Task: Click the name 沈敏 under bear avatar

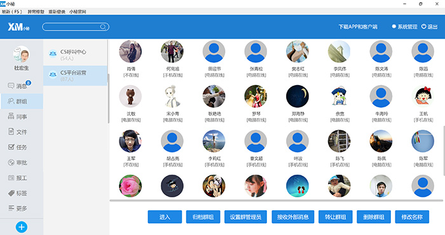Action: 131,114
